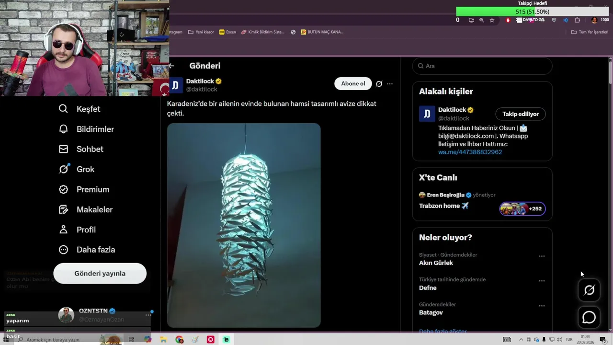
Task: Open the Exxen bookmark
Action: click(227, 32)
